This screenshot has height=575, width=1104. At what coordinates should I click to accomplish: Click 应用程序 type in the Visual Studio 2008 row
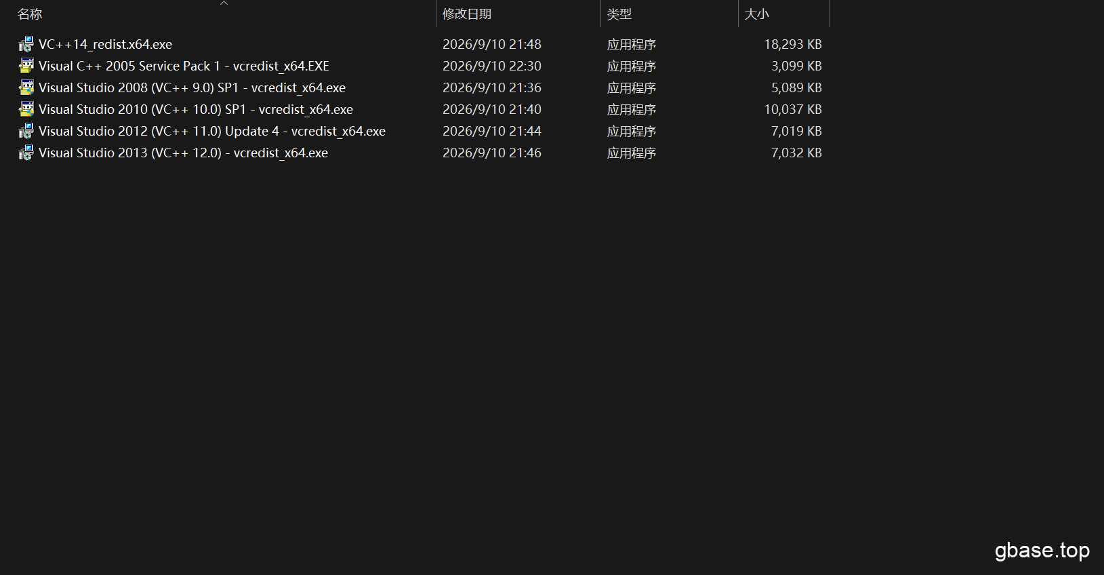coord(632,87)
